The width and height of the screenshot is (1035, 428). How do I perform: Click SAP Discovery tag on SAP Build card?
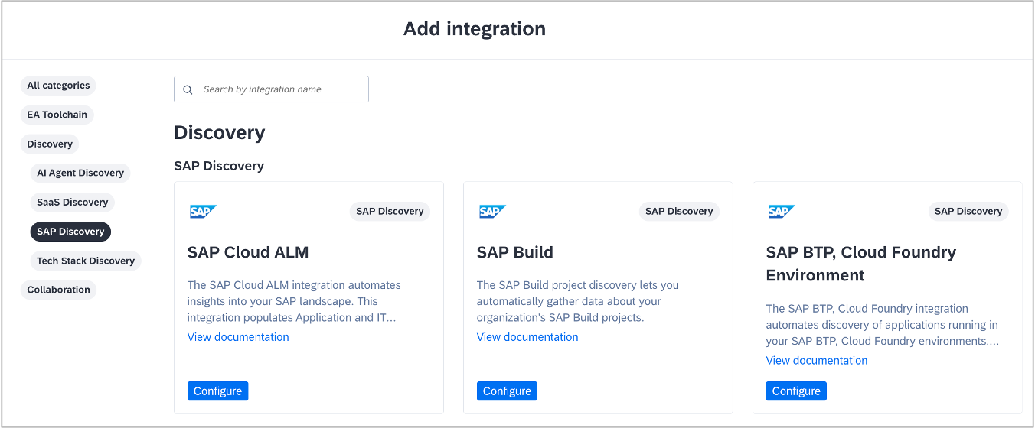(x=679, y=212)
